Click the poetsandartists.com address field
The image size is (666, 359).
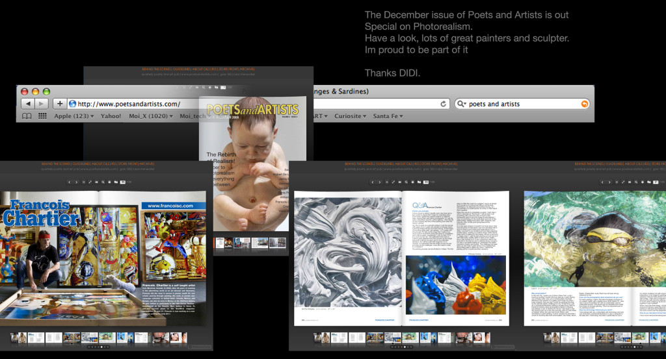pos(258,104)
